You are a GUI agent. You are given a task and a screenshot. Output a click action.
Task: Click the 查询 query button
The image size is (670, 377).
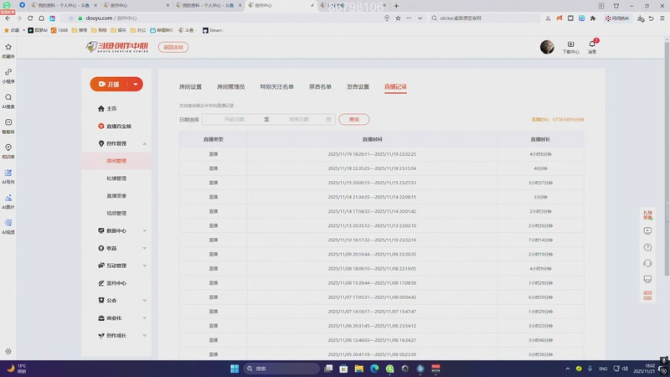point(353,119)
